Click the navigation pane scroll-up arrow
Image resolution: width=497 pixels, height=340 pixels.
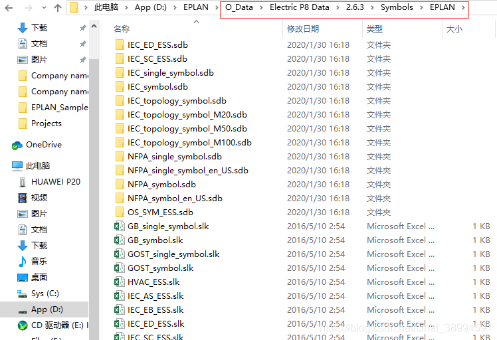point(94,27)
